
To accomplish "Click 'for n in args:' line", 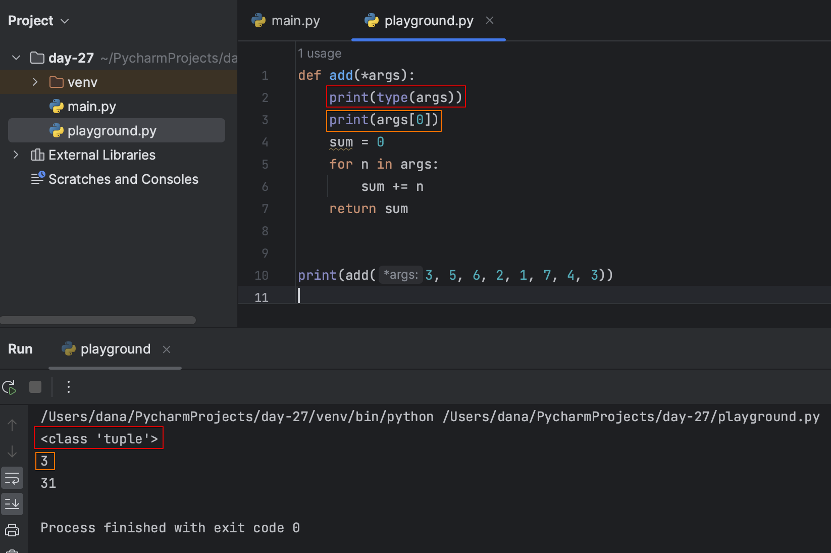I will [384, 164].
